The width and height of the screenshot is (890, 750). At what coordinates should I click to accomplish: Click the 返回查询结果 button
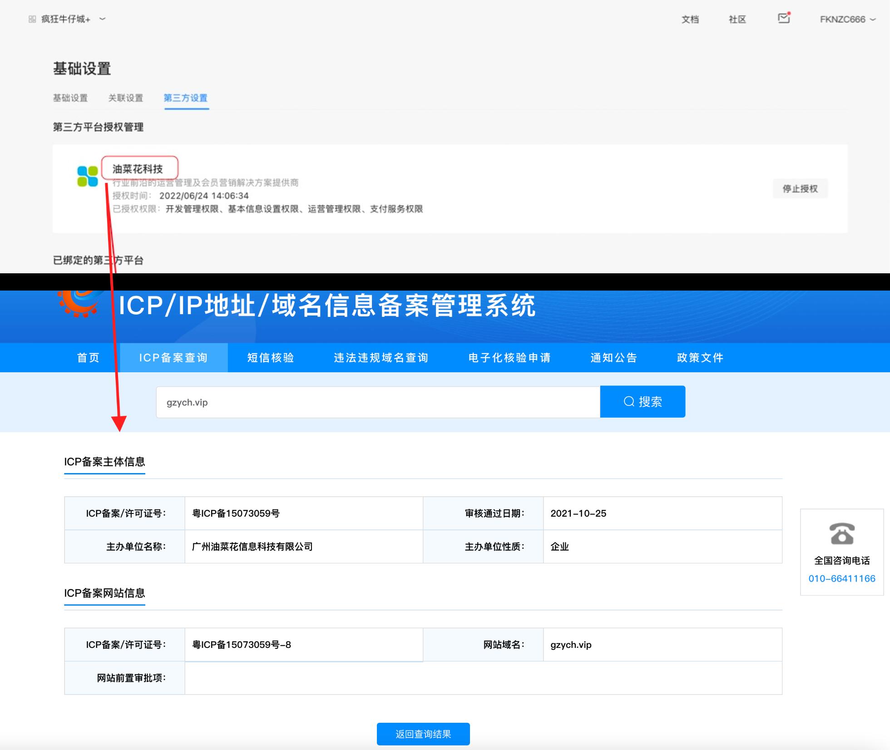click(423, 734)
